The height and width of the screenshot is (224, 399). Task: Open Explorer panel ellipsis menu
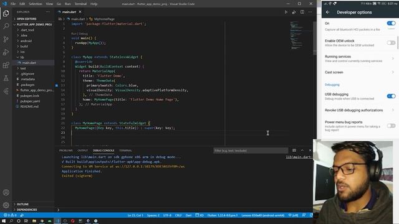[48, 12]
